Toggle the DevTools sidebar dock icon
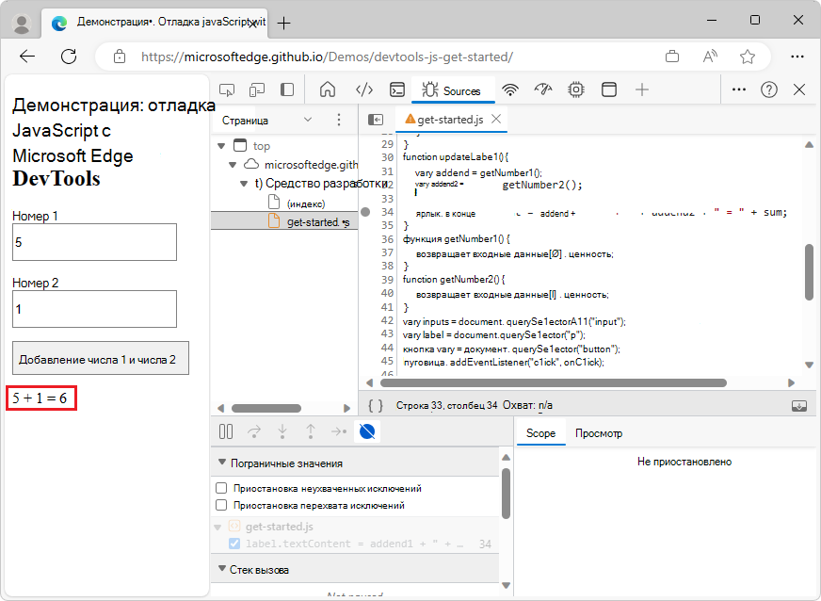Image resolution: width=821 pixels, height=601 pixels. coord(287,89)
